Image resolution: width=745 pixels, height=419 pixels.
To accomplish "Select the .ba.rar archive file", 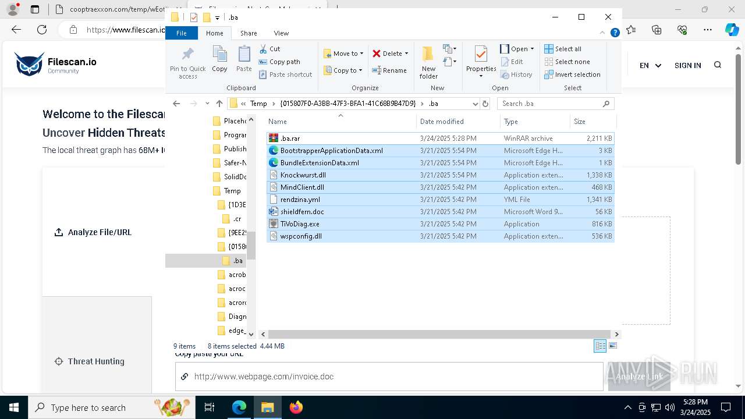I will [x=440, y=139].
